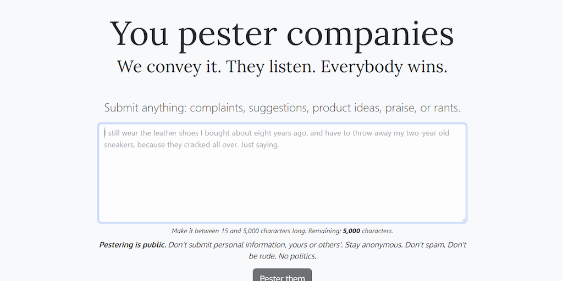Click the 'Don't spam.' guideline text
Image resolution: width=563 pixels, height=281 pixels.
point(423,245)
